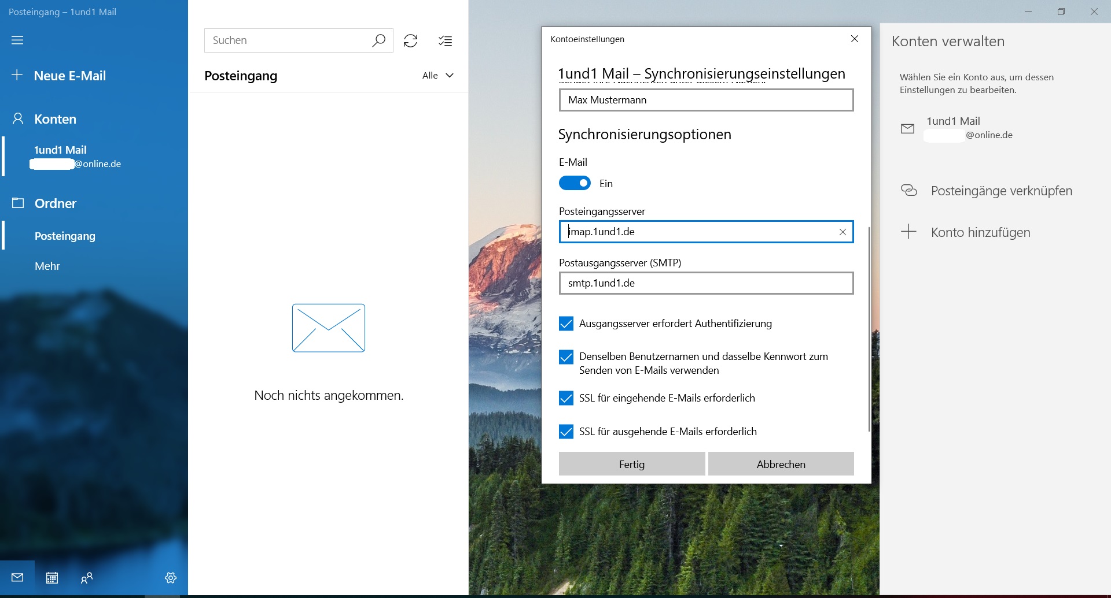Screen dimensions: 1111x598
Task: Click the dialog's vertical scrollbar
Action: click(x=869, y=329)
